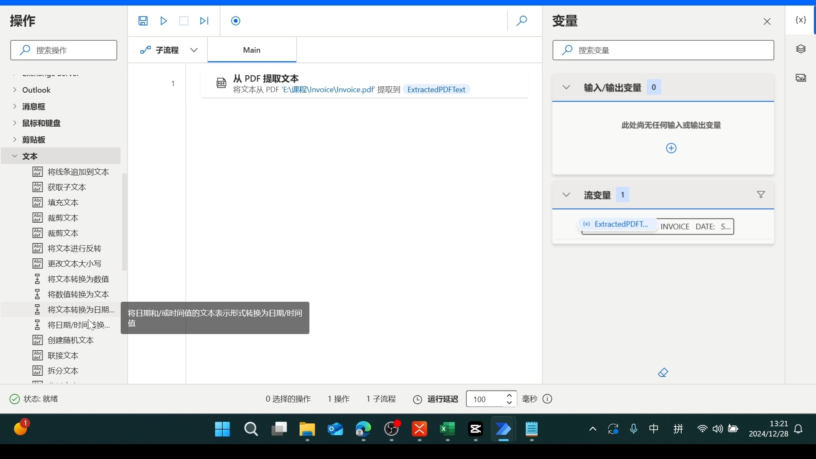The image size is (816, 459).
Task: Start the recorder with the record icon
Action: tap(236, 21)
